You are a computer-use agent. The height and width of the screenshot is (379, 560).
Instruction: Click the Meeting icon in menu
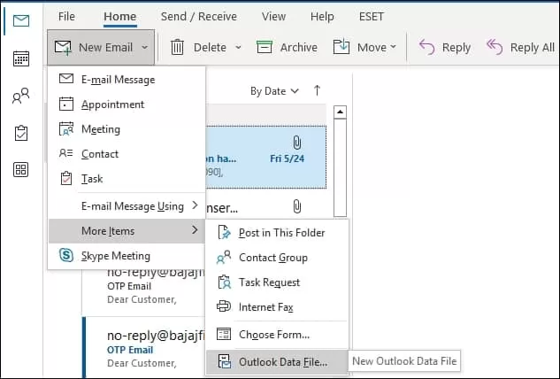66,129
